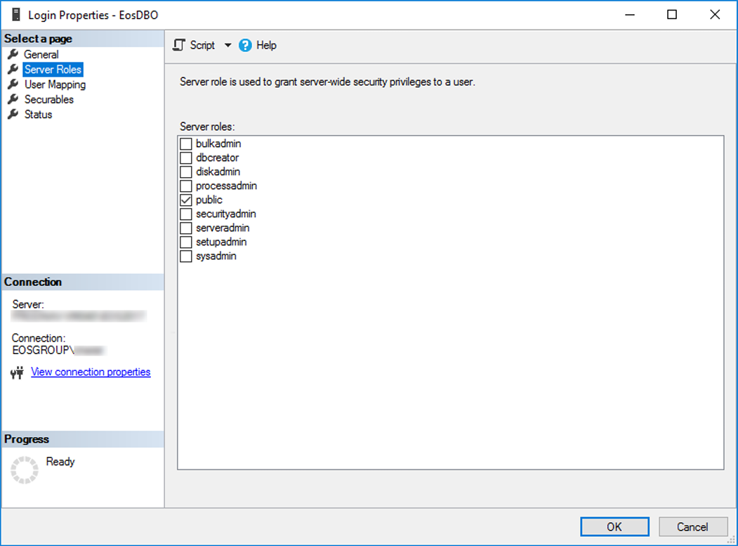The width and height of the screenshot is (738, 546).
Task: Open the General page
Action: click(41, 55)
